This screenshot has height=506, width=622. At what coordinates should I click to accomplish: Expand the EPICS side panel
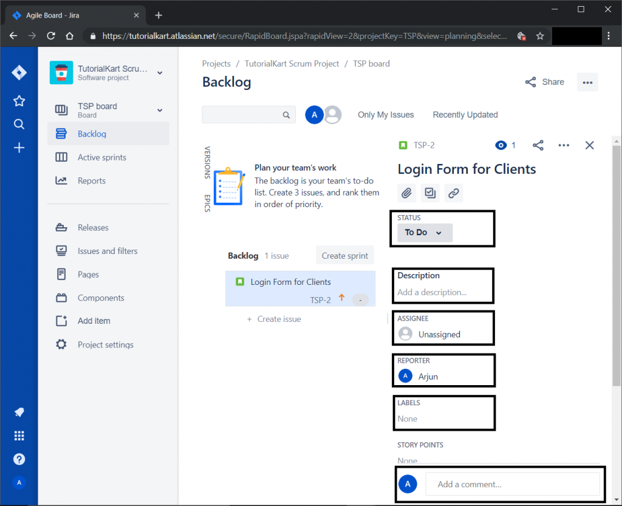(207, 203)
